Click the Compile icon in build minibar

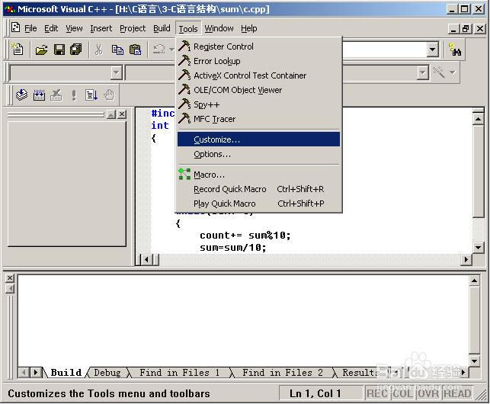(21, 95)
